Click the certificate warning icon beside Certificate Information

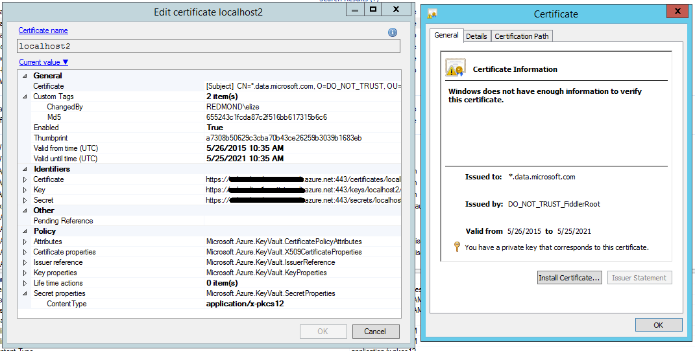455,67
